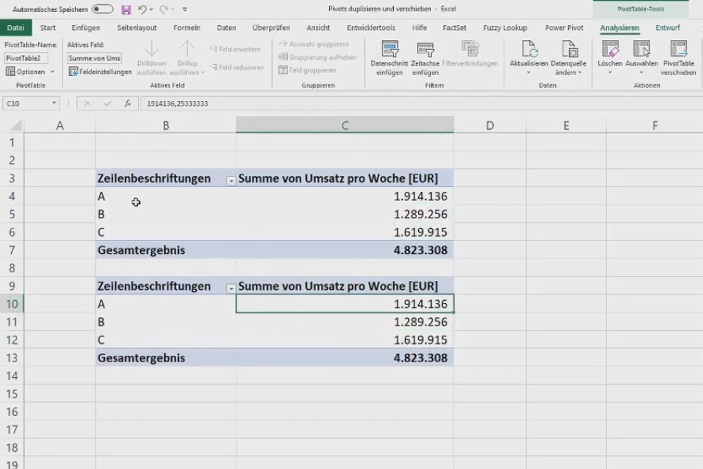This screenshot has width=703, height=469.
Task: Select cell C7 with total 4.823.308
Action: [345, 250]
